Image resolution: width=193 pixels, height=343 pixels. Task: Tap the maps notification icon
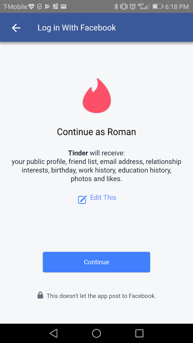point(56,7)
